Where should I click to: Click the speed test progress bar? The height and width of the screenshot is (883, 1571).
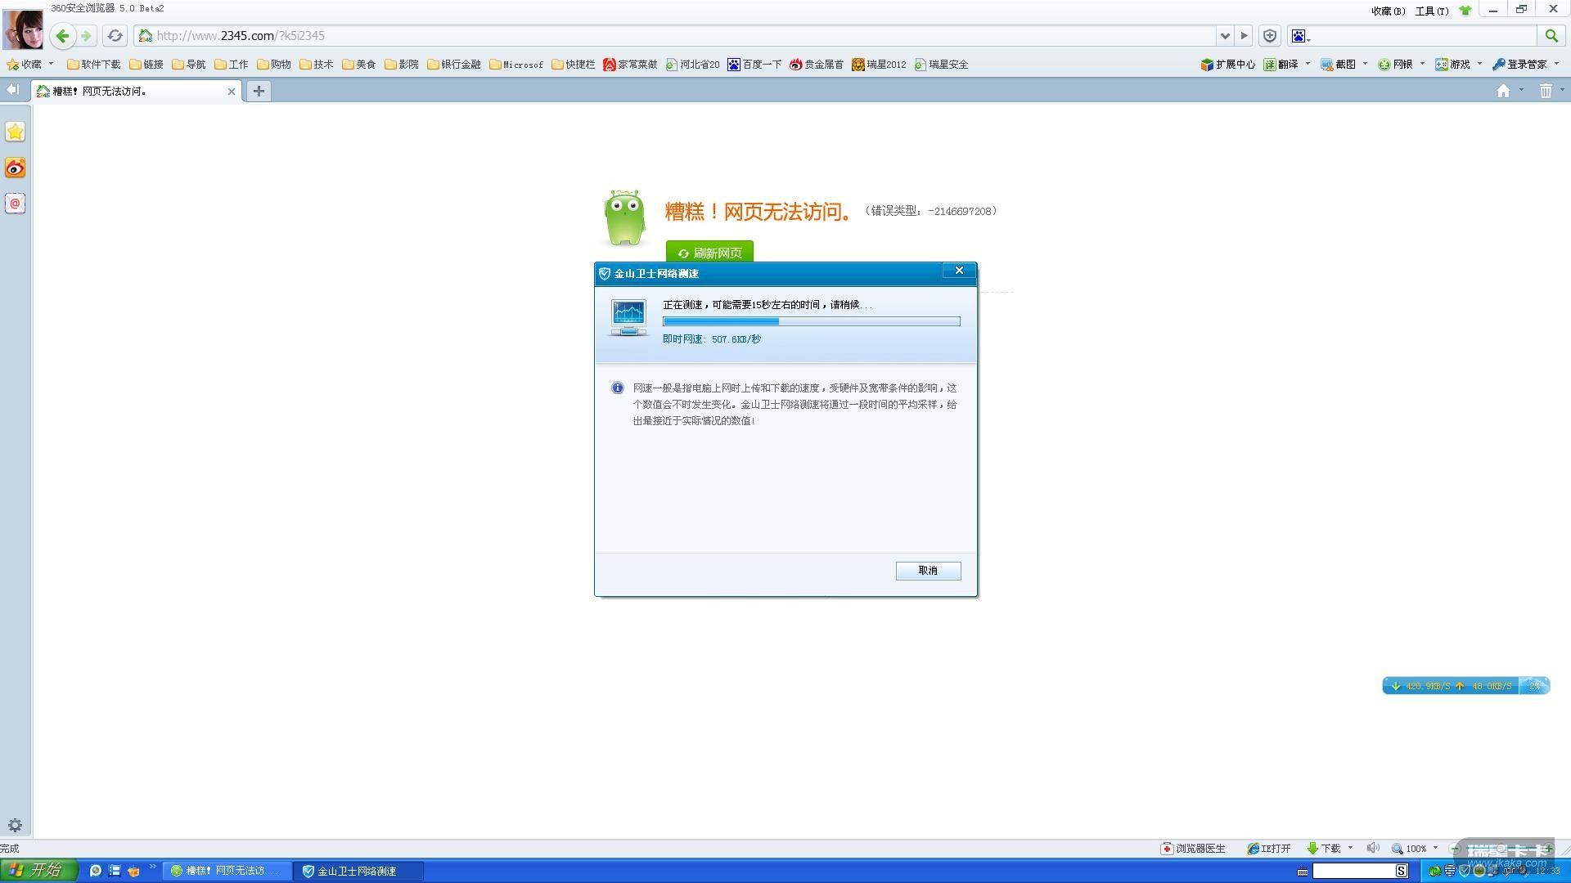[x=811, y=321]
